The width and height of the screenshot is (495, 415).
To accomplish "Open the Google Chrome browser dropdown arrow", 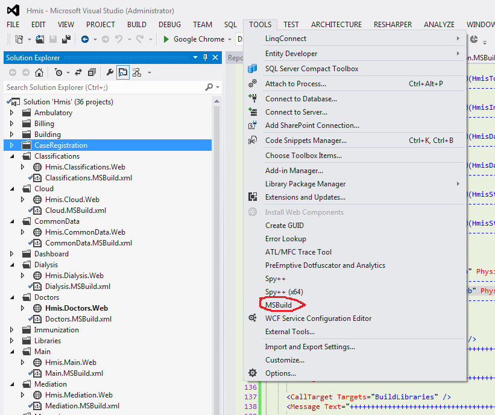I will coord(230,39).
